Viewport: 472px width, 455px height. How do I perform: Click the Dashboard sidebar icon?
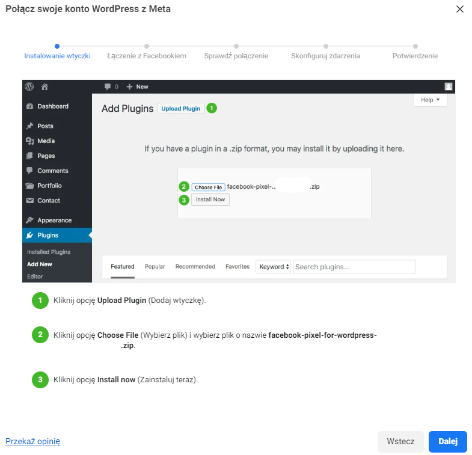pos(29,106)
